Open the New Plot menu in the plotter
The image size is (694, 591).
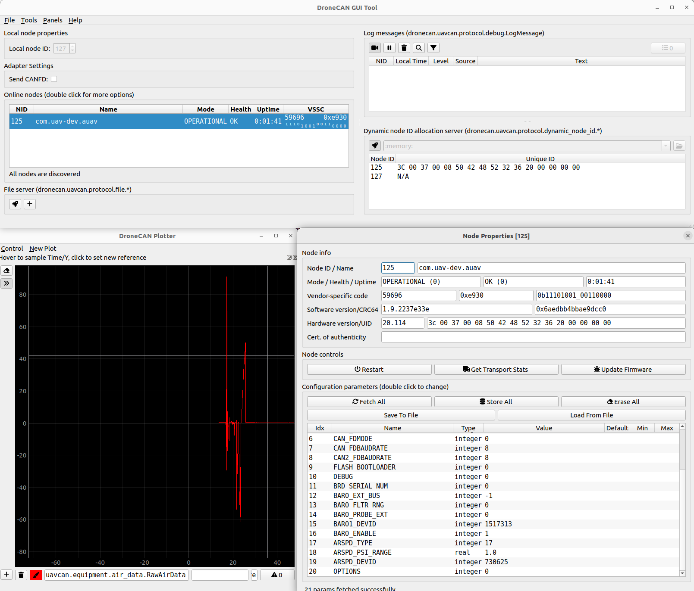click(x=43, y=249)
